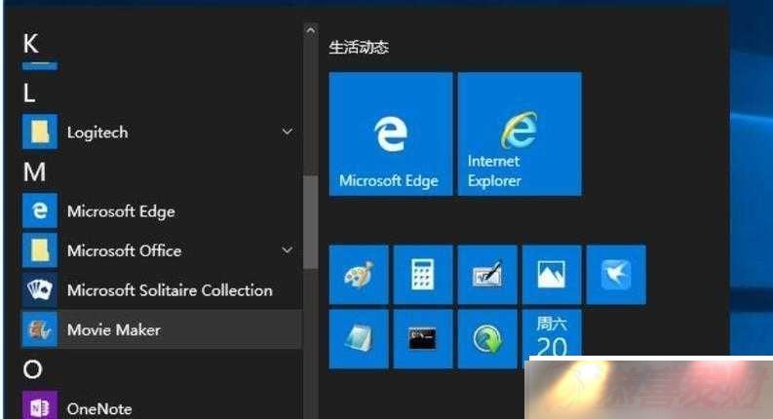The image size is (773, 419).
Task: Select the "Movie Maker" label text
Action: [114, 329]
